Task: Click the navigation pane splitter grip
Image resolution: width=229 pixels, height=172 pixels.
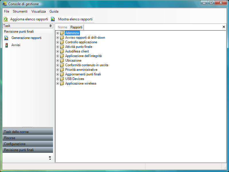Action: click(27, 127)
